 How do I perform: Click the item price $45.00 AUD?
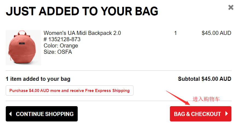(216, 33)
